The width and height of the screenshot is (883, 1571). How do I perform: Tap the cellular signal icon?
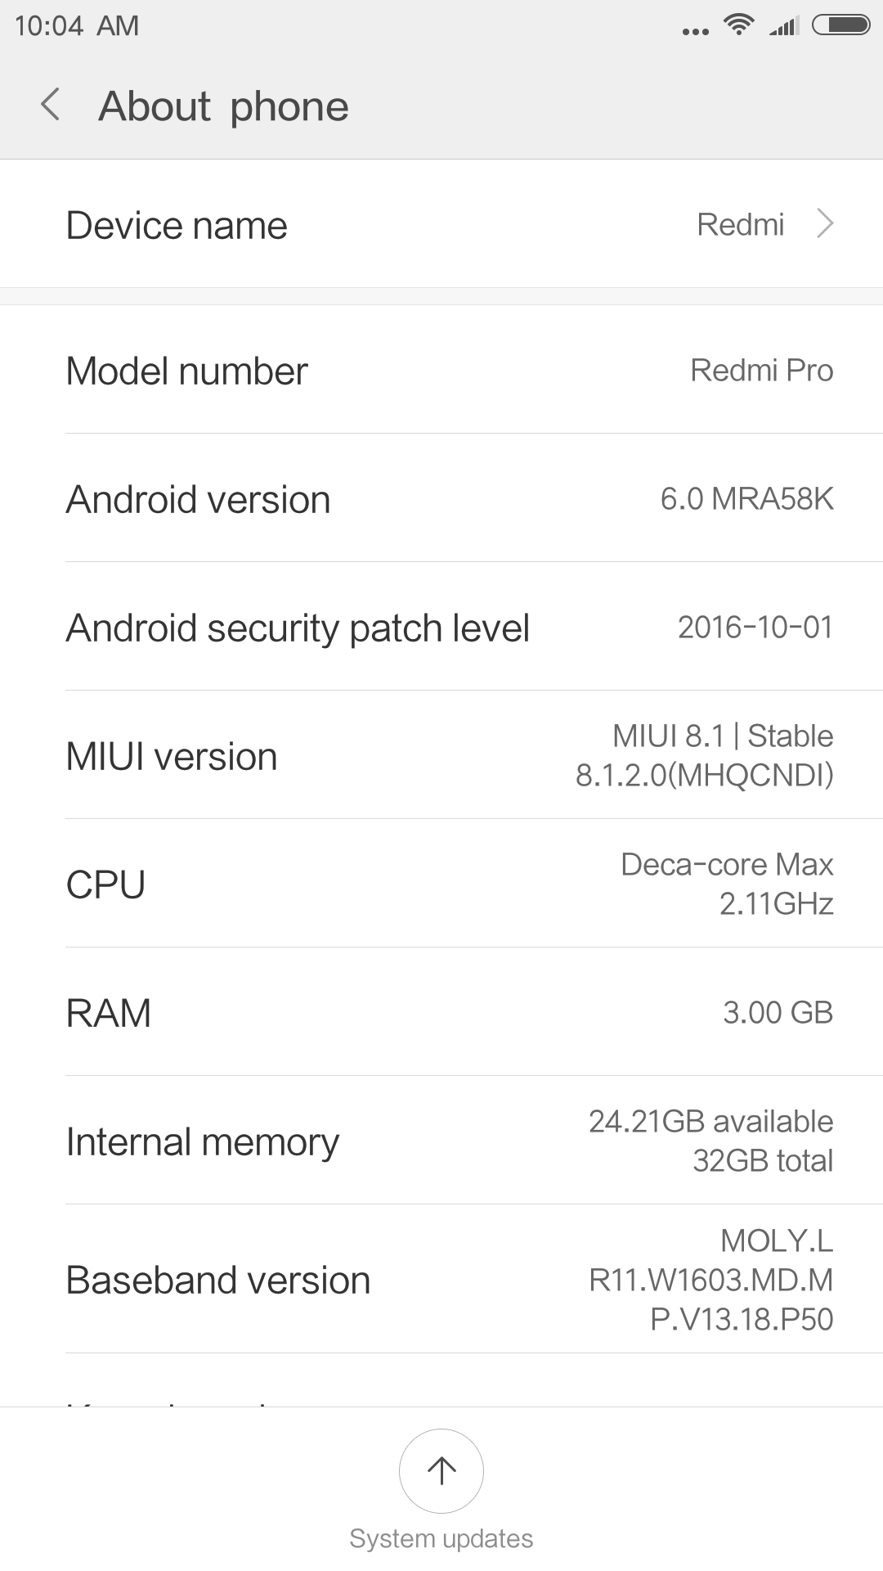click(x=784, y=27)
